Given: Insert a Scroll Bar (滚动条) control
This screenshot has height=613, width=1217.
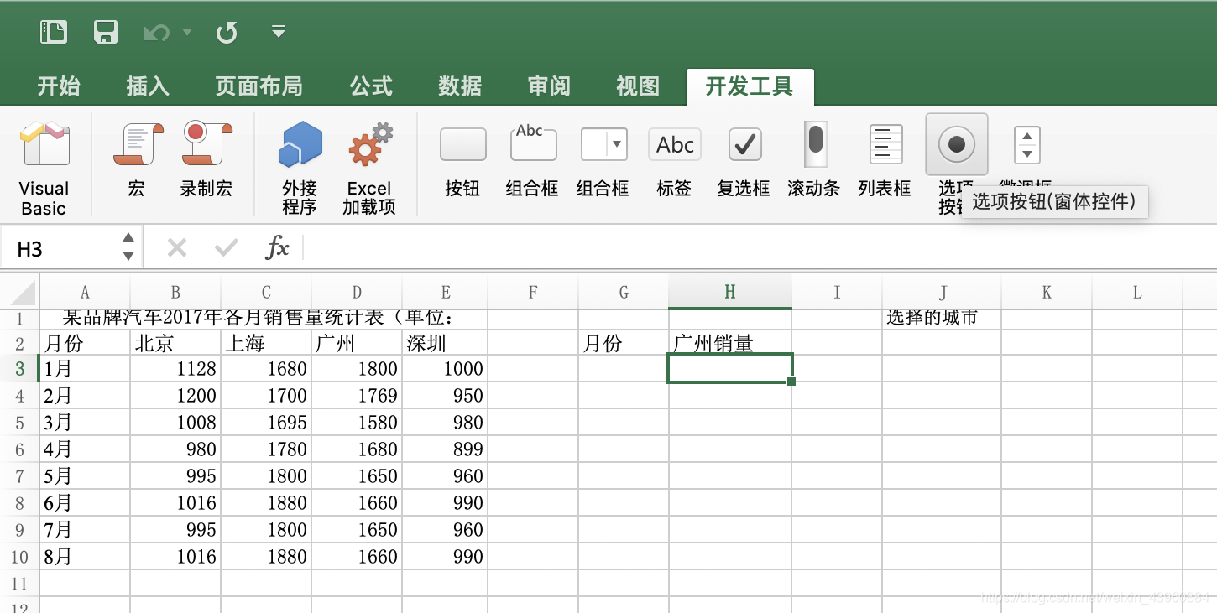Looking at the screenshot, I should click(x=814, y=159).
